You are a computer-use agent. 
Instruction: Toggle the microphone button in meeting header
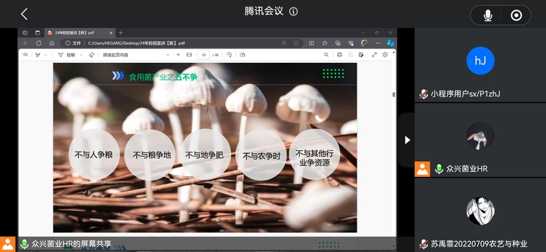click(488, 15)
